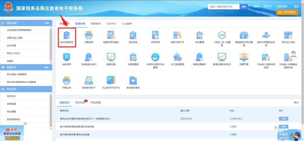Close the 不满意请找我 floating widget
Image resolution: width=304 pixels, height=141 pixels.
click(x=276, y=128)
